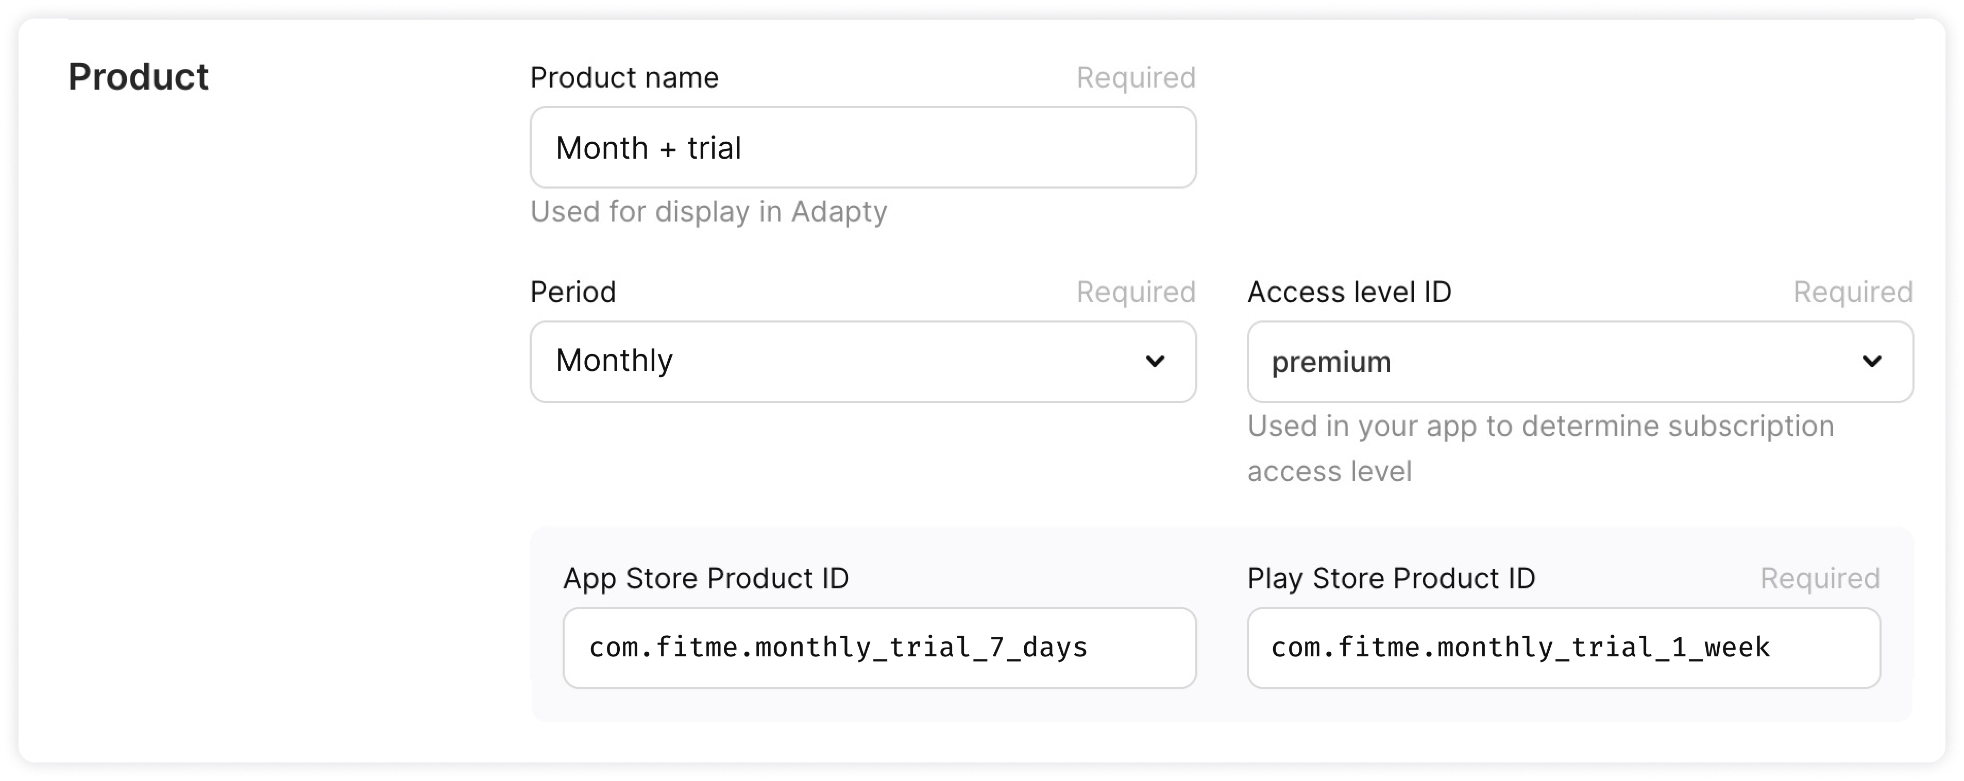The image size is (1964, 781).
Task: Click the Period field label
Action: pyautogui.click(x=572, y=292)
